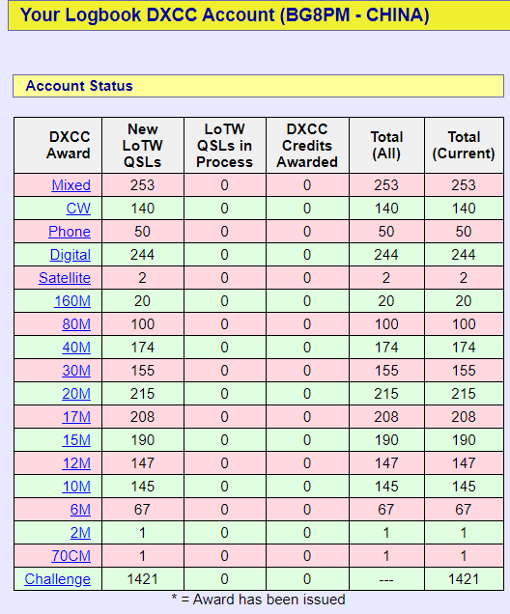Select the QSLs in Process zero for Mixed
Screen dimensions: 510x614
click(x=224, y=185)
